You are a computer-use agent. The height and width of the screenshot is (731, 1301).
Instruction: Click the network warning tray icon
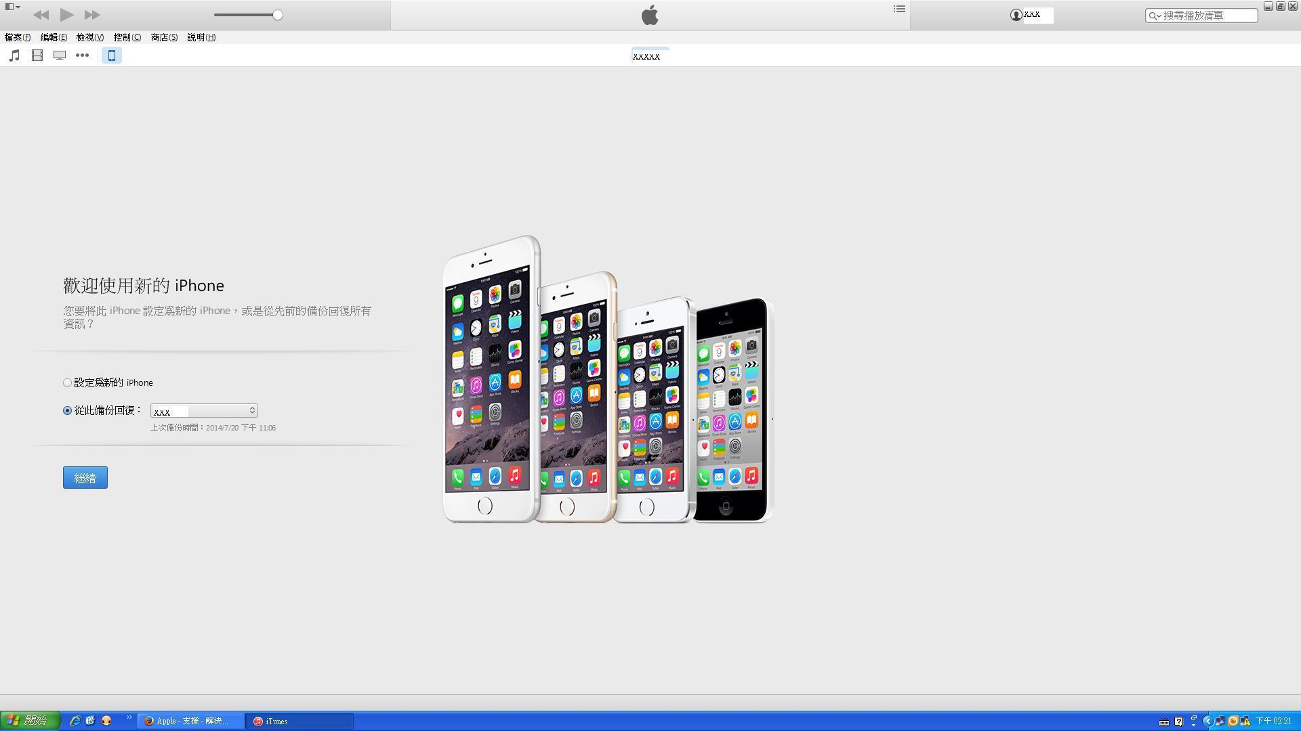(1245, 722)
